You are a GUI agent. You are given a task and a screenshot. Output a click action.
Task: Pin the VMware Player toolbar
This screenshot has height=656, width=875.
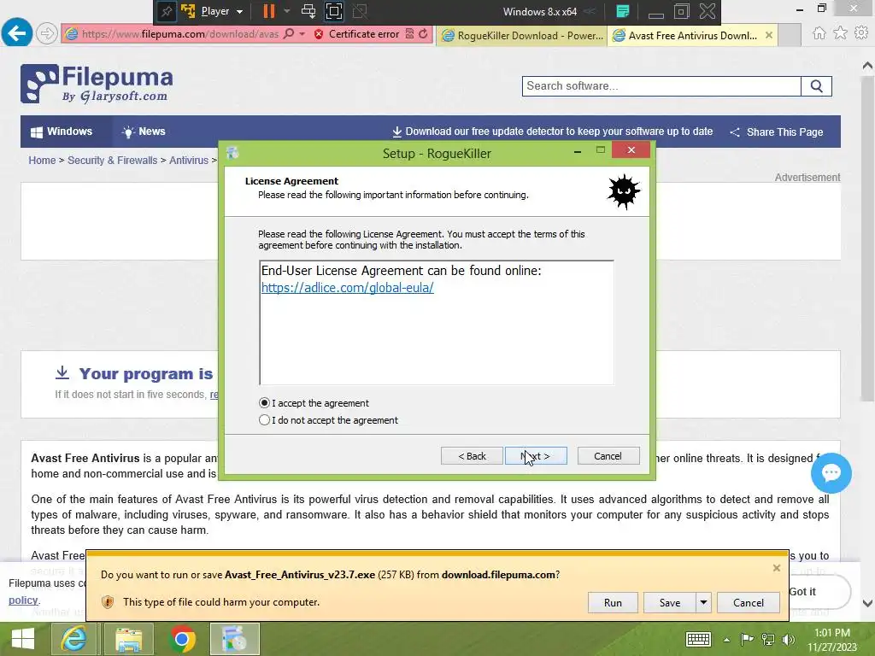coord(166,11)
